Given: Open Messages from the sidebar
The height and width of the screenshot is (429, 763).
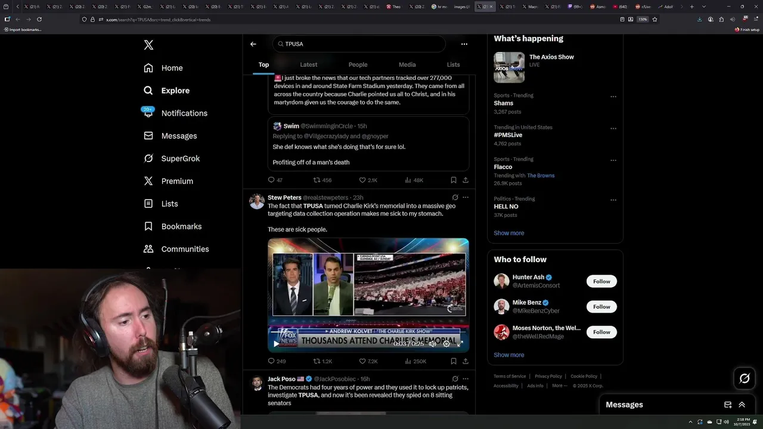Looking at the screenshot, I should pos(170,136).
